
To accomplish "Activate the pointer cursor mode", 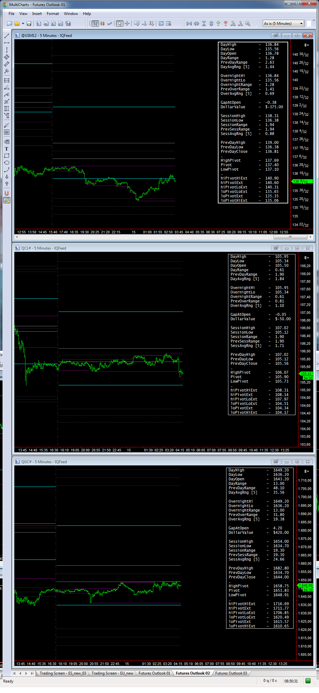I will coord(120,24).
